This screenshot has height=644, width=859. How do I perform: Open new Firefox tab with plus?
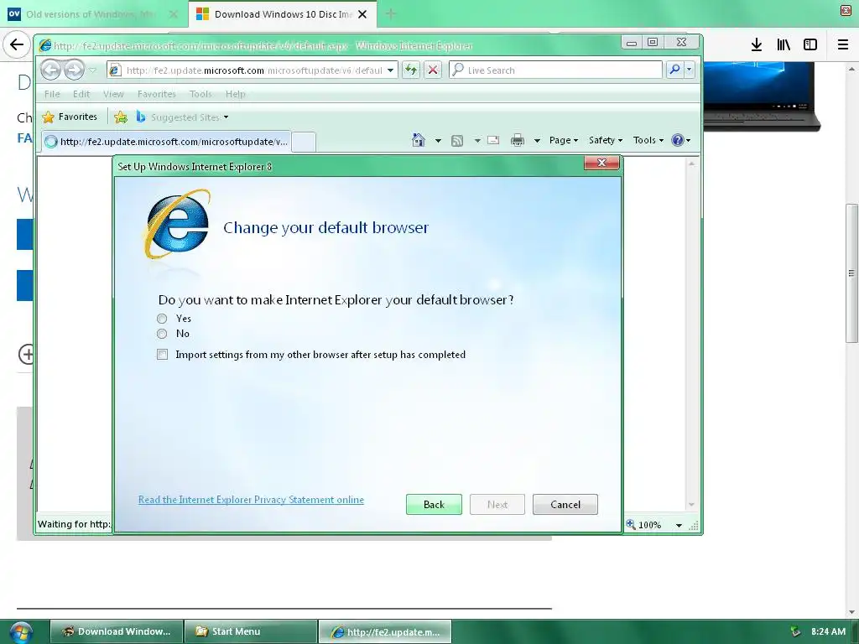(x=391, y=14)
